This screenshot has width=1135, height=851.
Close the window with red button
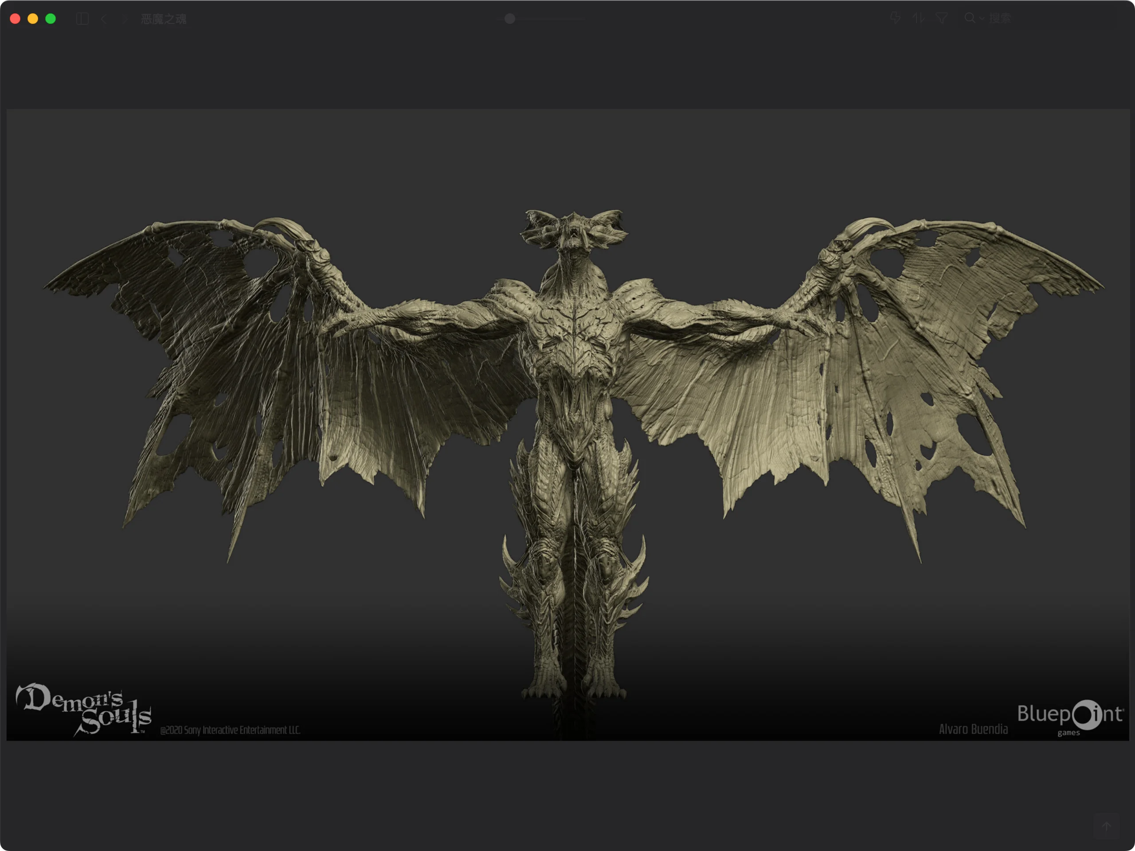coord(15,19)
